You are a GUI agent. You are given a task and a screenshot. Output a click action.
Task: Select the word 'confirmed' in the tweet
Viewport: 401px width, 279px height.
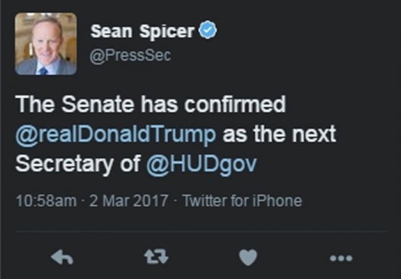pyautogui.click(x=235, y=104)
